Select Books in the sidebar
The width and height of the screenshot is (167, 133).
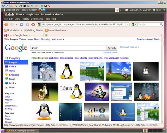coord(12,83)
